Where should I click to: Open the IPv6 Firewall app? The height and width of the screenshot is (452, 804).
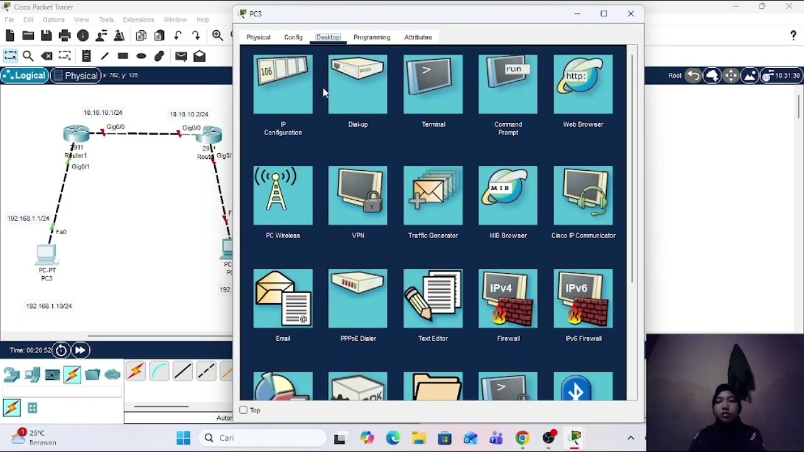583,298
